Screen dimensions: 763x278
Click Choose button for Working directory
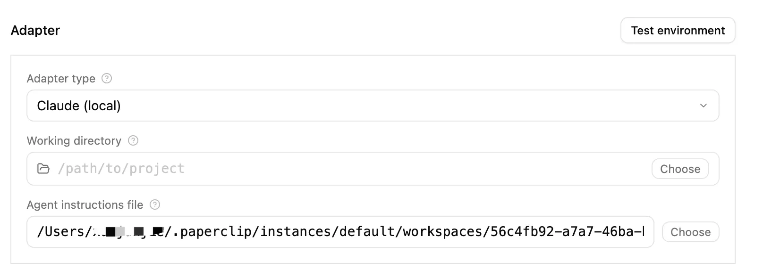tap(680, 169)
